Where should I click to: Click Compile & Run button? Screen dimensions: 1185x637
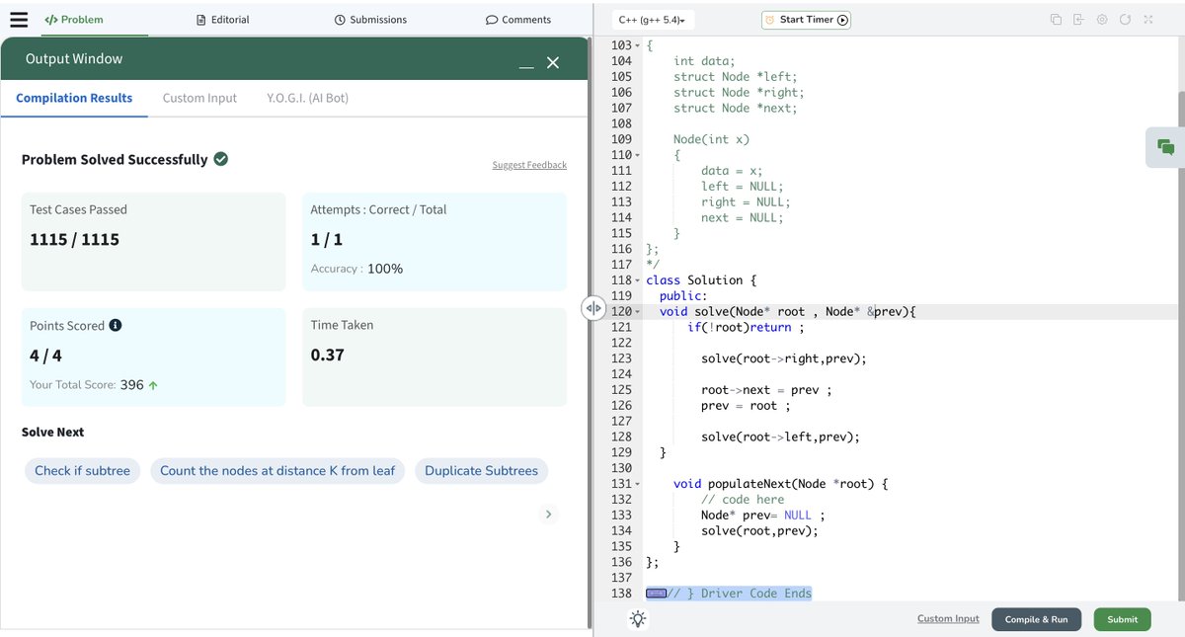tap(1036, 619)
